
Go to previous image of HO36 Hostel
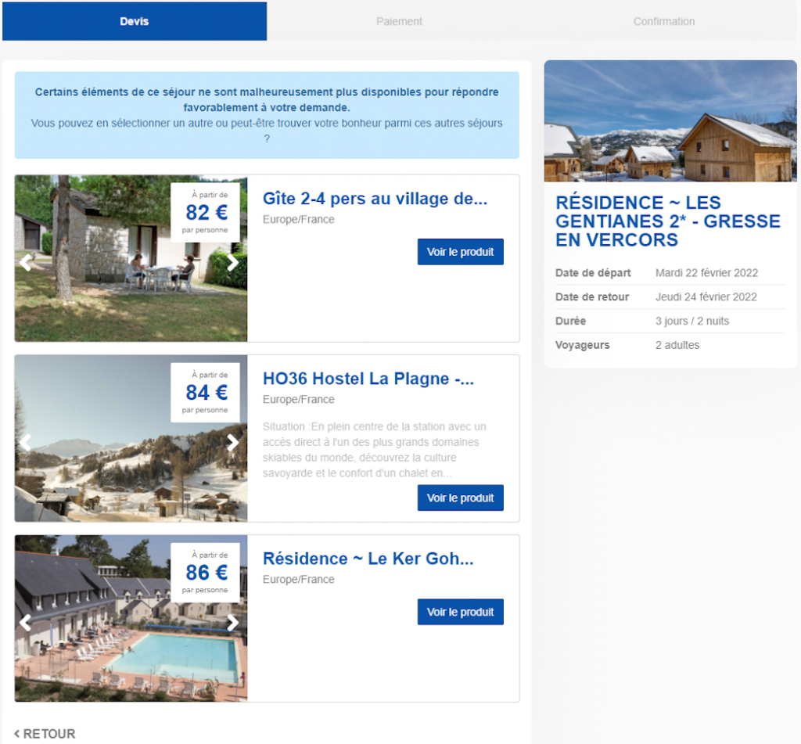(26, 443)
